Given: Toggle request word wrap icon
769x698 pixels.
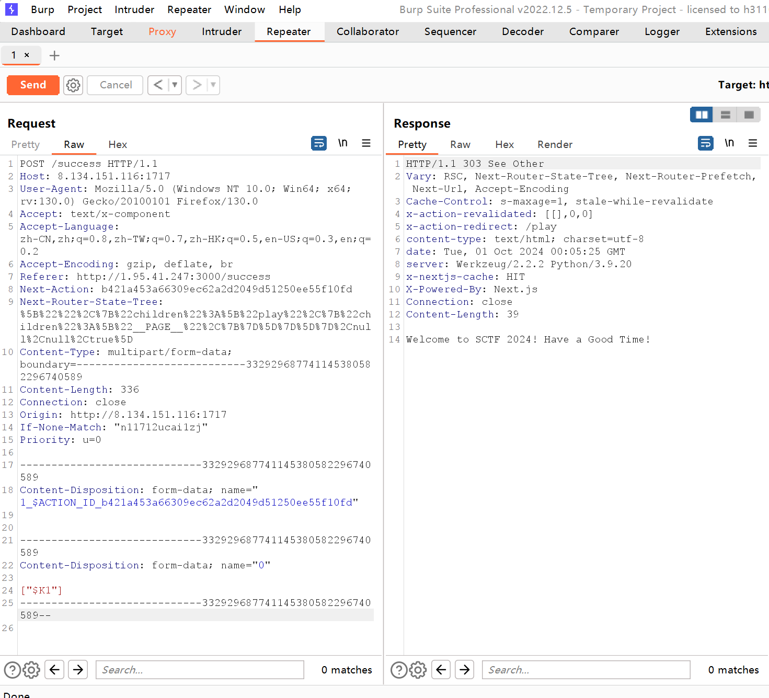Looking at the screenshot, I should tap(319, 143).
